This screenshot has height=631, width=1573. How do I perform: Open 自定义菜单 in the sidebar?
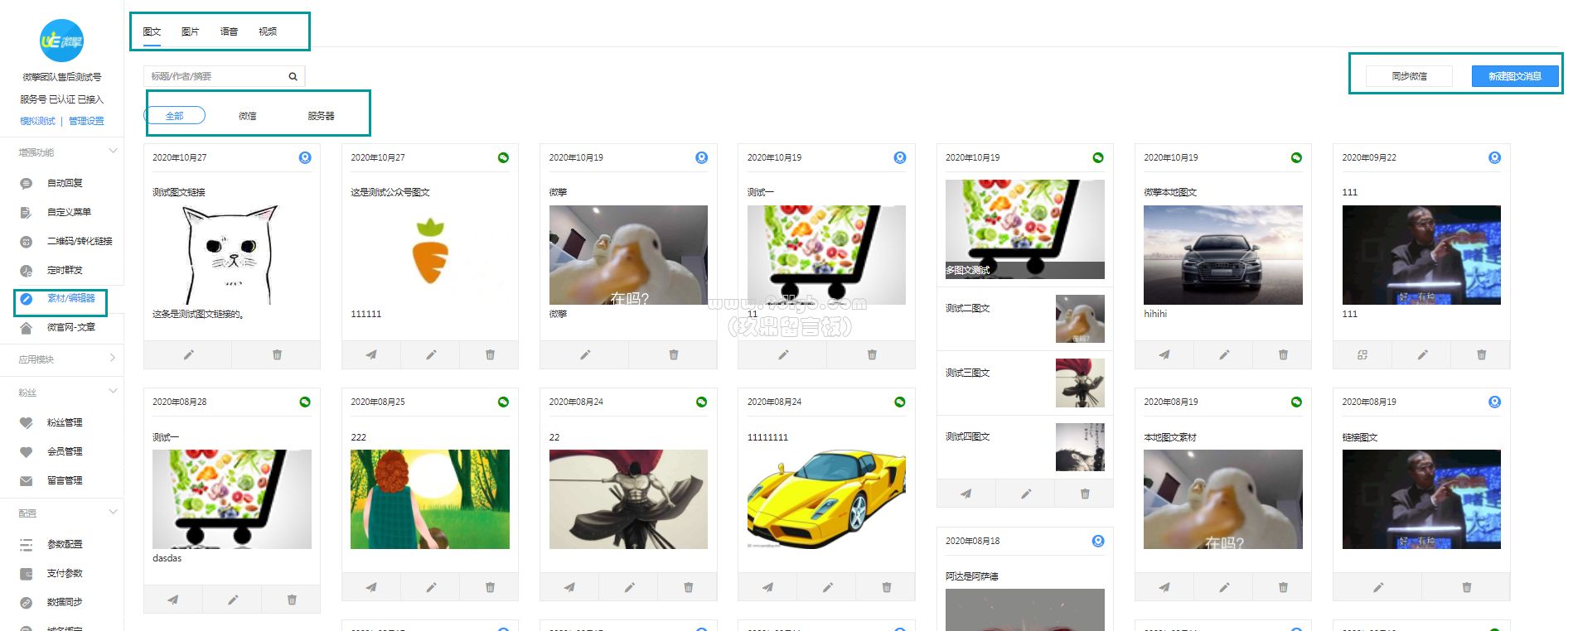pyautogui.click(x=69, y=212)
